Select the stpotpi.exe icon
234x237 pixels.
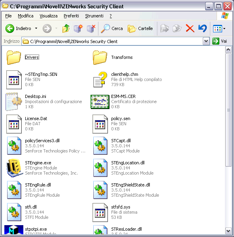(14, 229)
